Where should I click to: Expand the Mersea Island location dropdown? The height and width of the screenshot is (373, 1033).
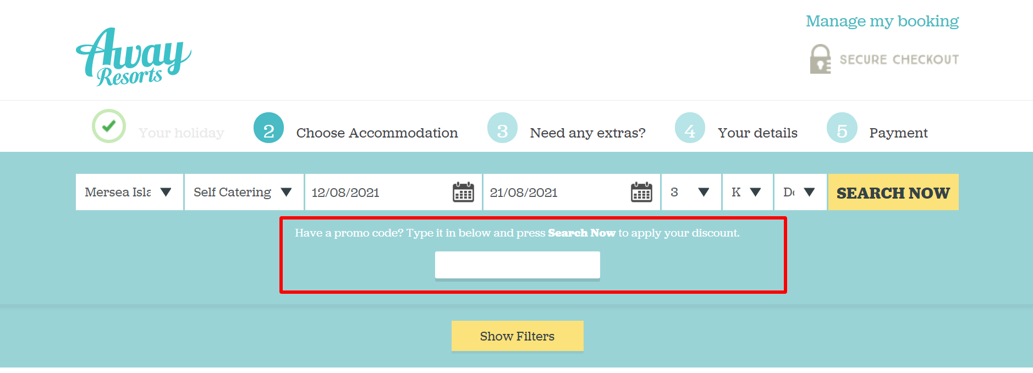click(129, 192)
